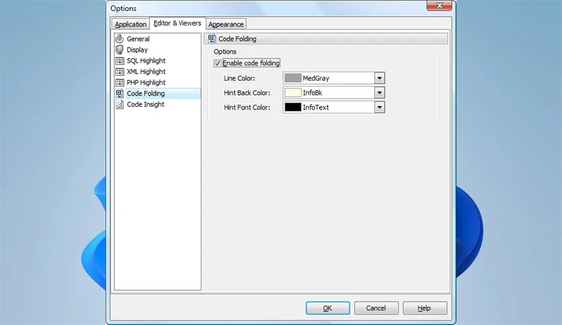Viewport: 562px width, 325px height.
Task: Click the black InfoText color swatch
Action: pyautogui.click(x=293, y=107)
